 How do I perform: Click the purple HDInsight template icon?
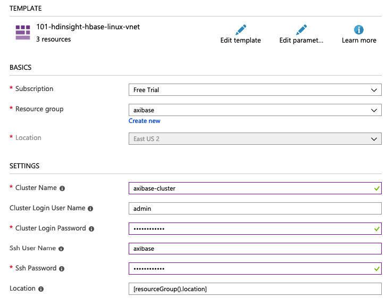point(23,32)
